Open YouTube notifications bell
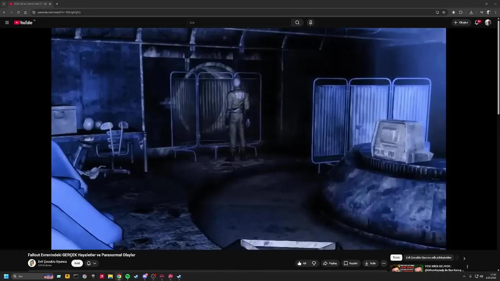The width and height of the screenshot is (500, 281). click(x=477, y=23)
